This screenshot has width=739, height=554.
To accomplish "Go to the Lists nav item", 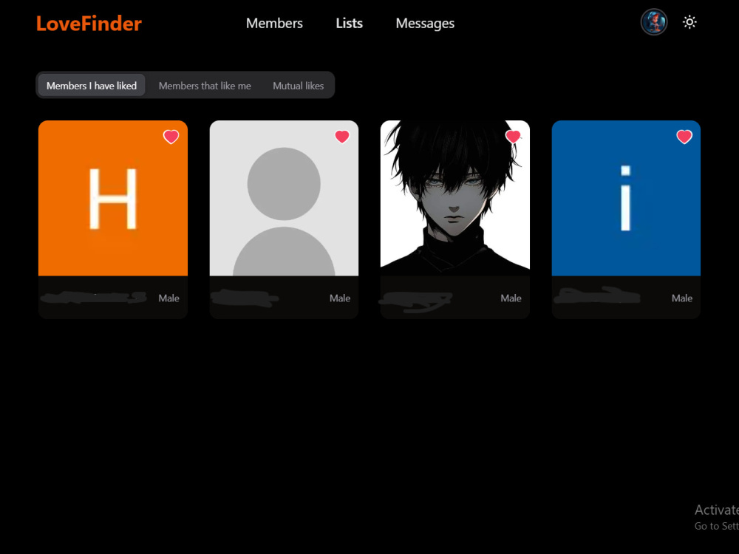I will [350, 23].
